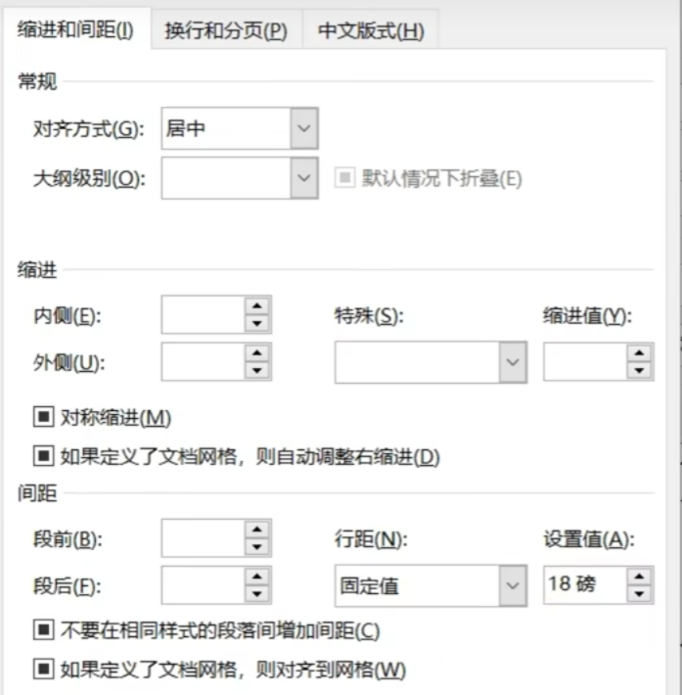Select the 缩进和间距 tab

pyautogui.click(x=75, y=29)
